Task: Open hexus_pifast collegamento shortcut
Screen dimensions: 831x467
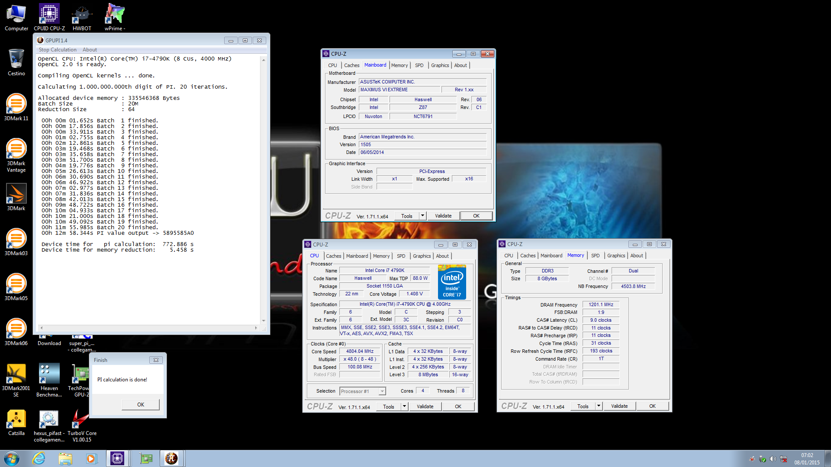Action: coord(49,425)
